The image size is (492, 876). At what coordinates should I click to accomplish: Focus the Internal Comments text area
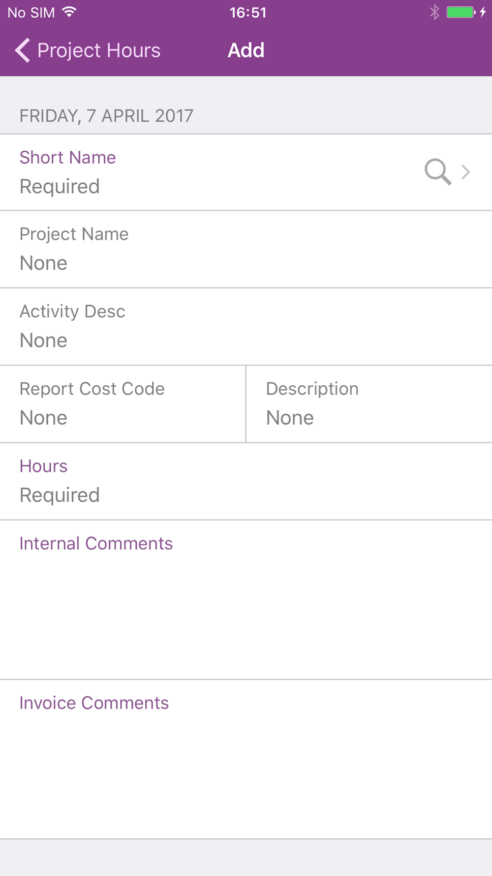click(x=246, y=600)
